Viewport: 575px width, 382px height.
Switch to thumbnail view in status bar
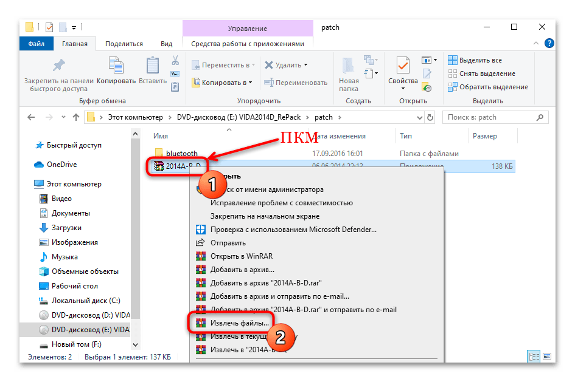[546, 356]
